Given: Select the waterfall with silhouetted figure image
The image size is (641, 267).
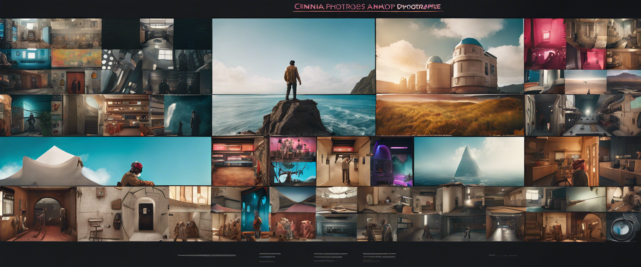Looking at the screenshot, I should pos(188,115).
